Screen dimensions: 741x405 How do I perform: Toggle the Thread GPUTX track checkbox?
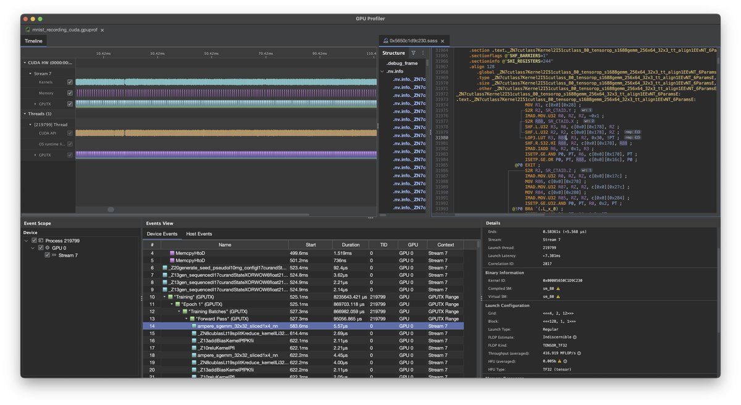[x=70, y=155]
